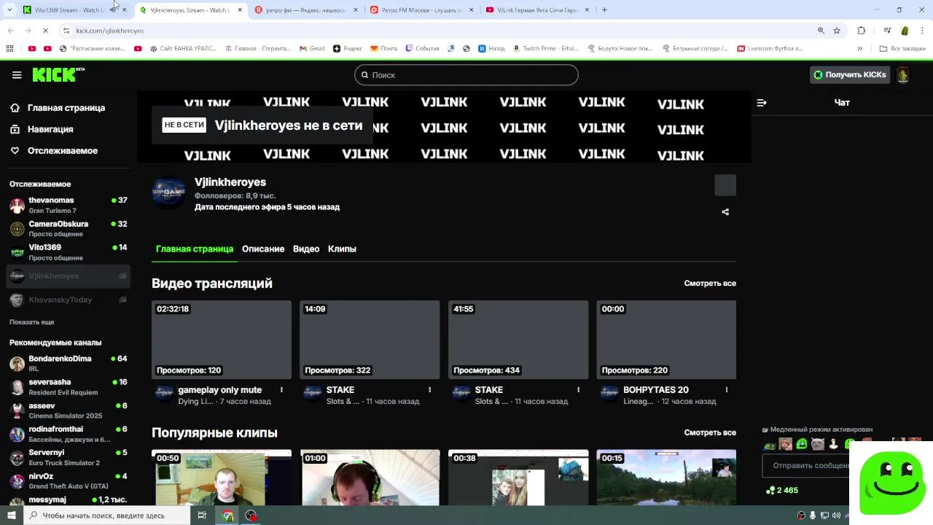The height and width of the screenshot is (525, 933).
Task: Open Task View on the taskbar
Action: click(202, 516)
